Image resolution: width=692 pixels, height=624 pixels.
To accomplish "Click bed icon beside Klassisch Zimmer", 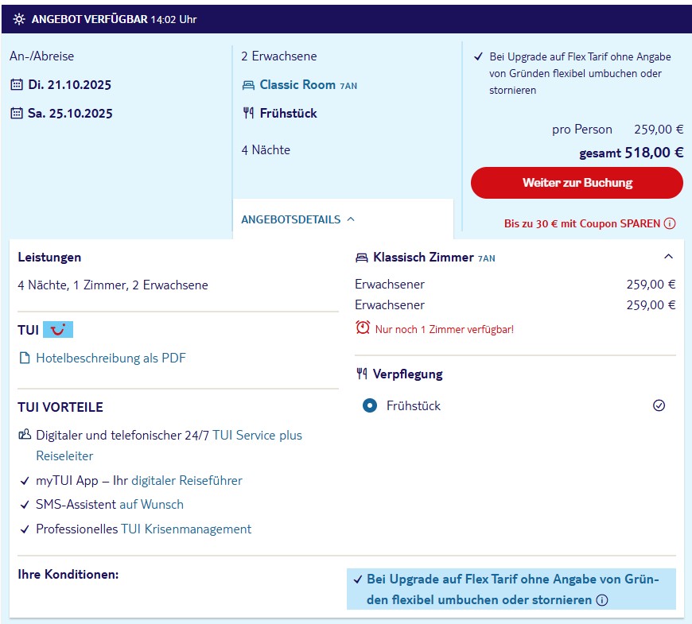I will (x=361, y=258).
